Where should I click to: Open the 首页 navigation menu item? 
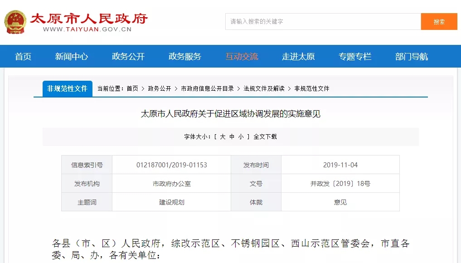tap(23, 57)
